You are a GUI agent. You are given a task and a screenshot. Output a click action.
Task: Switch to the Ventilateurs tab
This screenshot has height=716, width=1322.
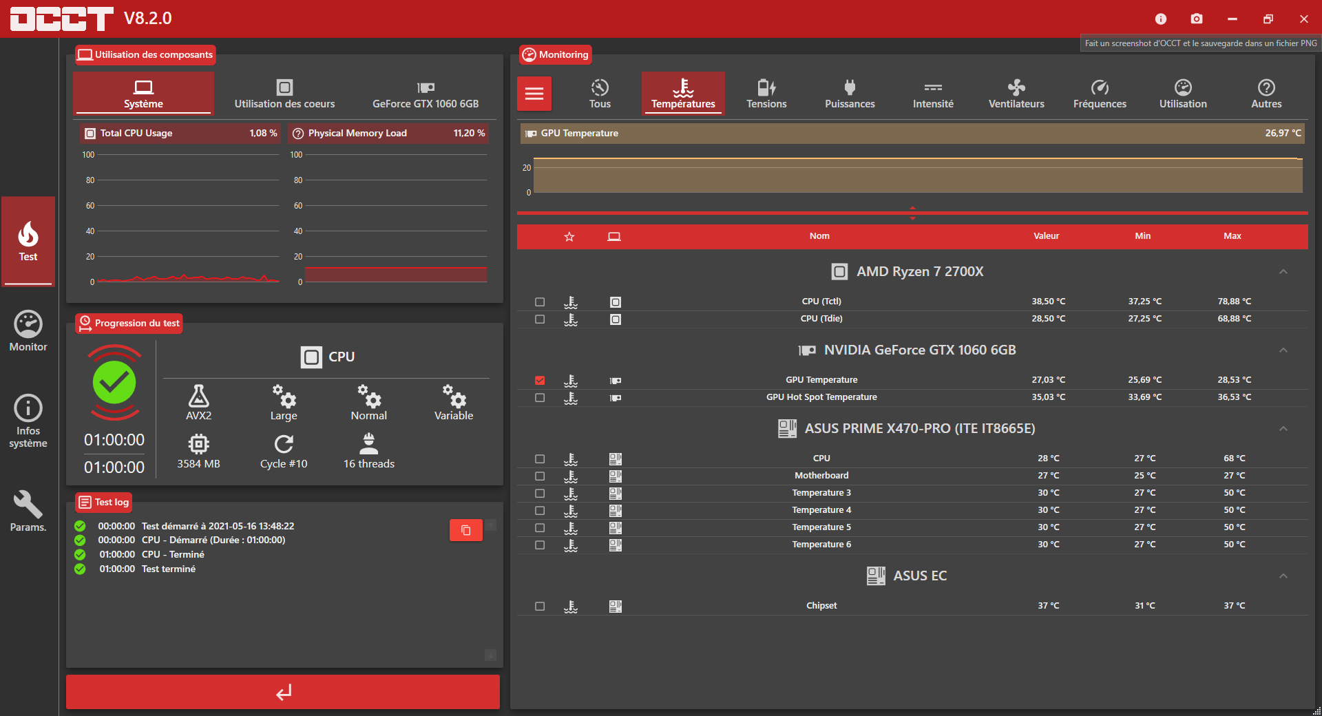tap(1016, 94)
